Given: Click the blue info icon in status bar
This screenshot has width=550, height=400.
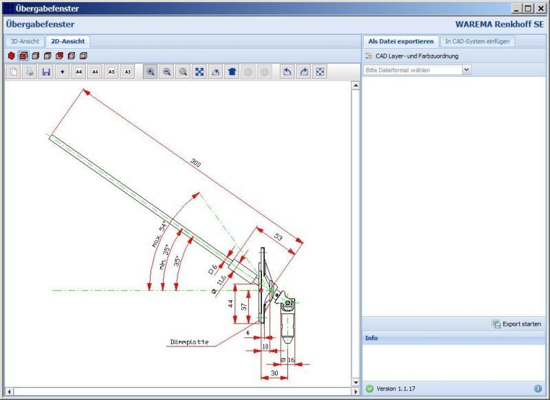Looking at the screenshot, I should tap(538, 388).
